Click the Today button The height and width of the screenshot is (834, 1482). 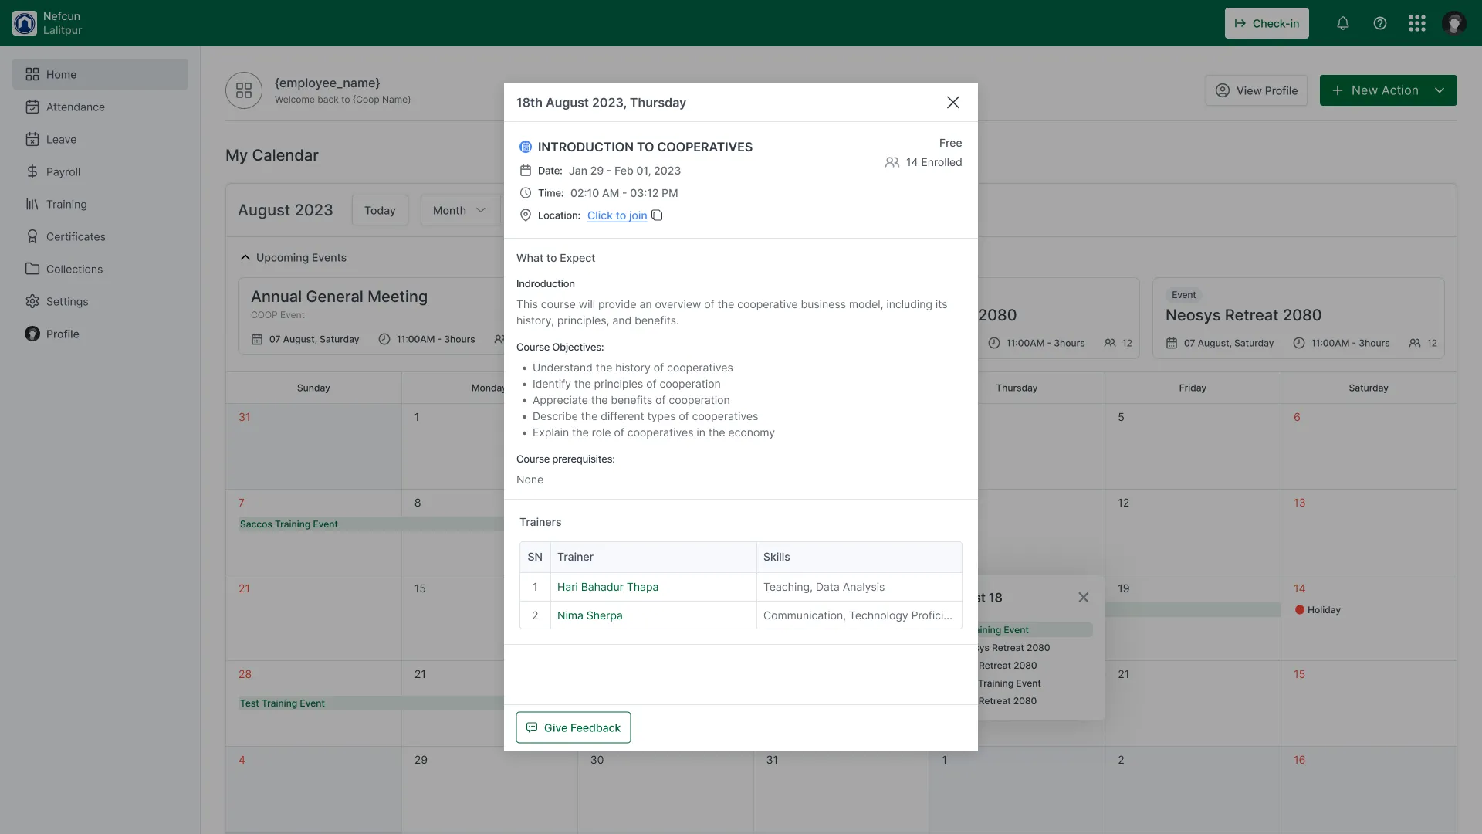380,210
